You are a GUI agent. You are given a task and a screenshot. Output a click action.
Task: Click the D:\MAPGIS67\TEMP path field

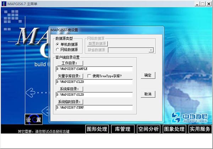(94, 107)
